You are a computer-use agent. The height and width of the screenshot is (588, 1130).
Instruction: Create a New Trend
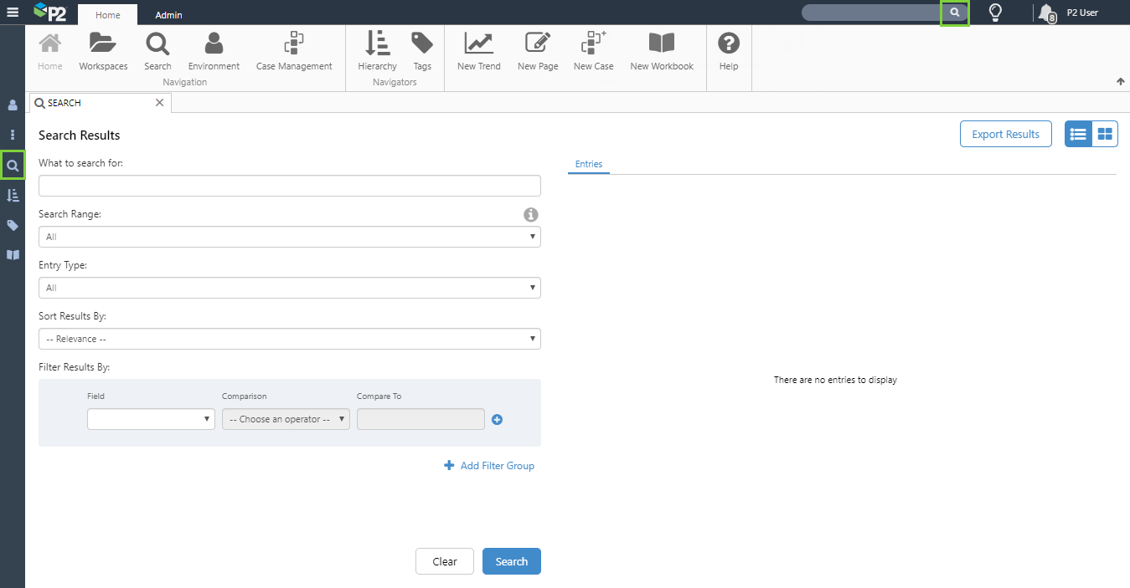point(478,51)
